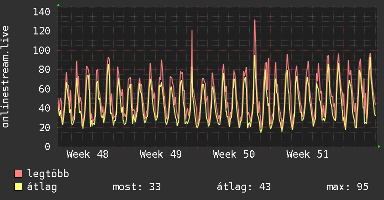This screenshot has height=200, width=384.
Task: Click the red legtöbb legend color swatch
Action: click(19, 174)
